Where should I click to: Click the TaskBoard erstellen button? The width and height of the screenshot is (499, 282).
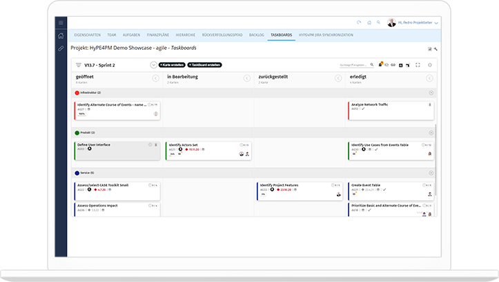tap(202, 65)
